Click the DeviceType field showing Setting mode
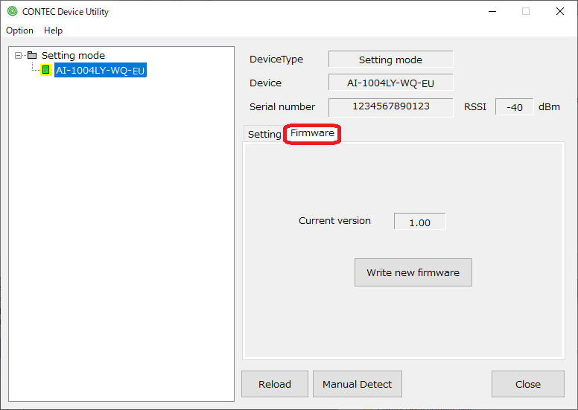 [391, 60]
